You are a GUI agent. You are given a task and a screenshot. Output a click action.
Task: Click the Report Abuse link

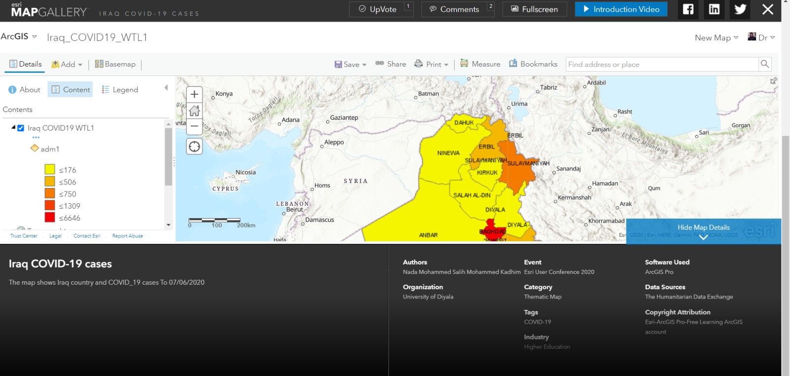pos(127,236)
